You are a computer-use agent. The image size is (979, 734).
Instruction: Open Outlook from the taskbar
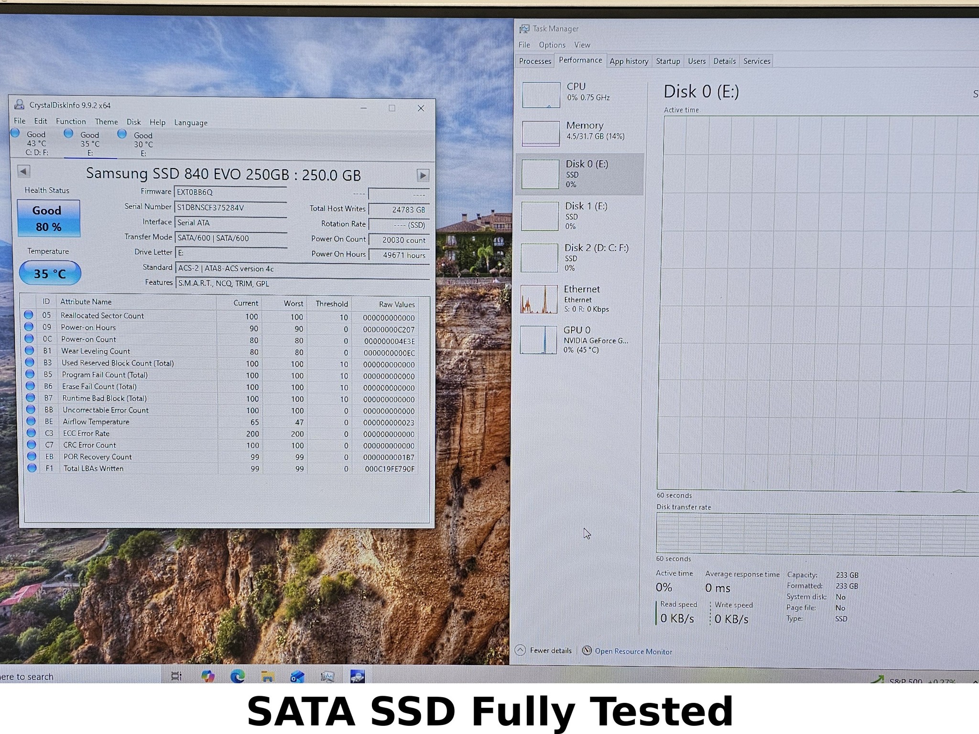point(297,676)
